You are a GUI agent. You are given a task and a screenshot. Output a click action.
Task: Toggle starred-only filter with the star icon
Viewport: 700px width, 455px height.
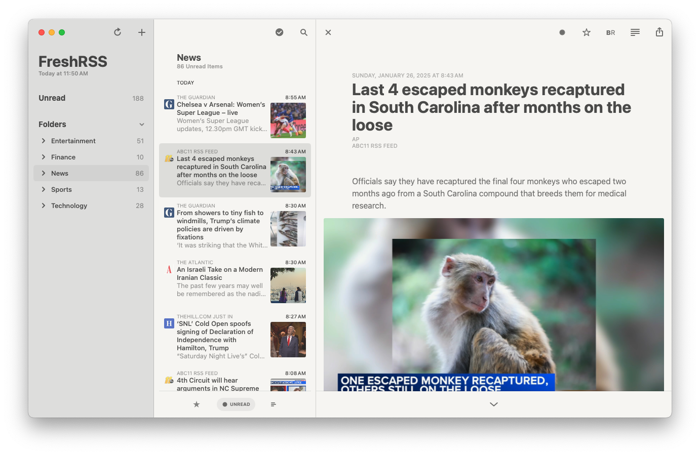click(197, 404)
